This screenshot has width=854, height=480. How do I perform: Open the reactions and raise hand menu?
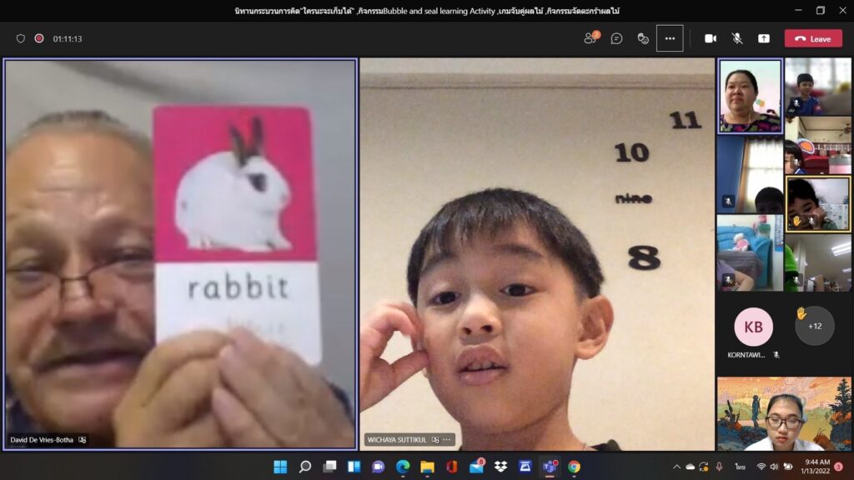point(643,38)
